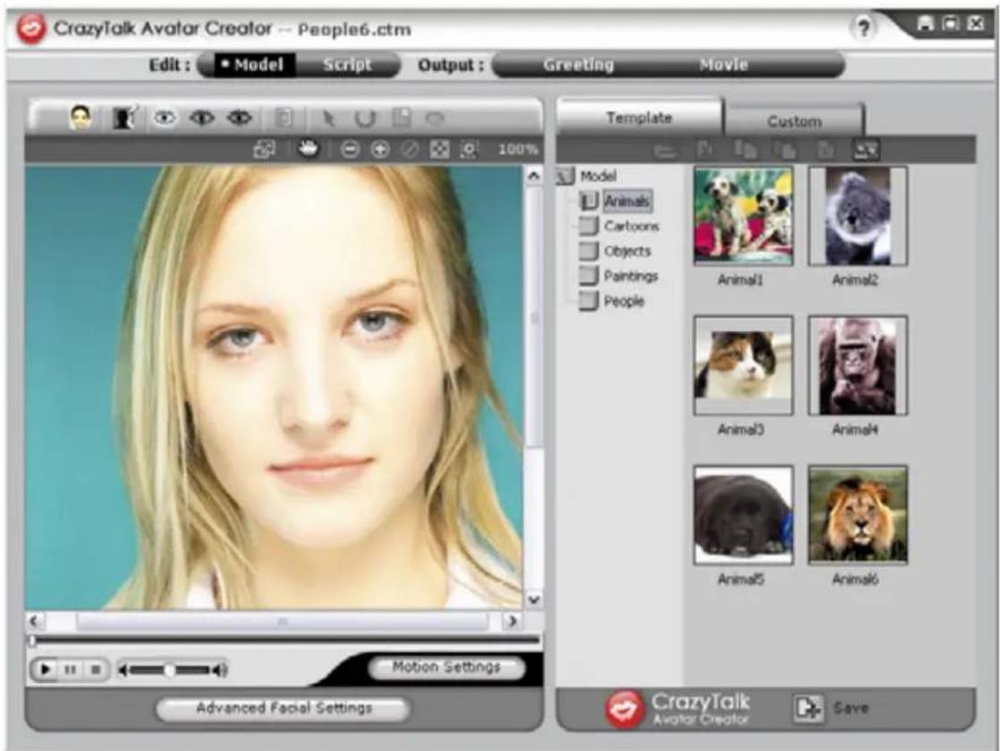Click the horizontal scroll left arrow
Image resolution: width=1000 pixels, height=751 pixels.
pos(35,620)
